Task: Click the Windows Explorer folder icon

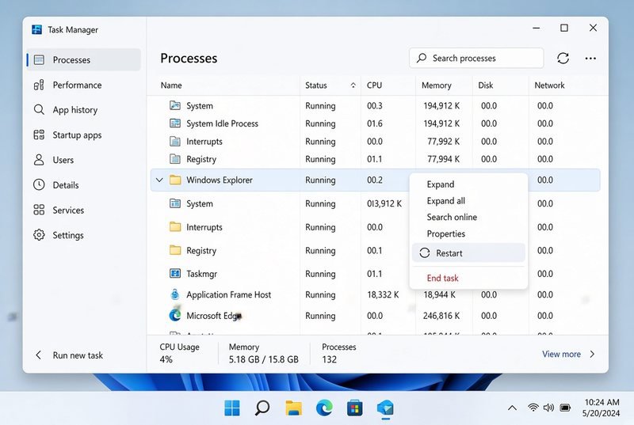Action: pos(175,180)
